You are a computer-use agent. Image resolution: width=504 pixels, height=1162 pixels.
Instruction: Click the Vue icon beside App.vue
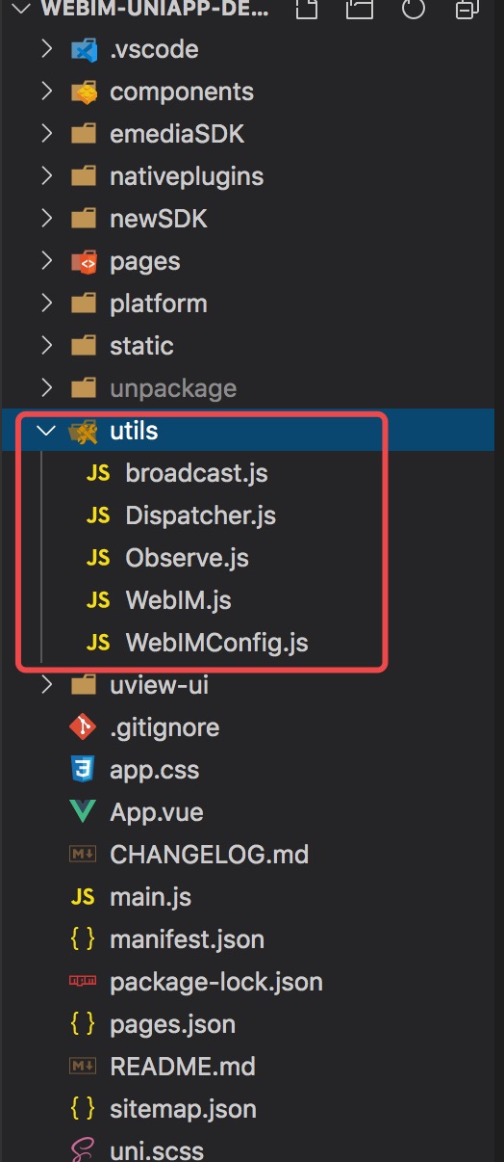click(84, 812)
